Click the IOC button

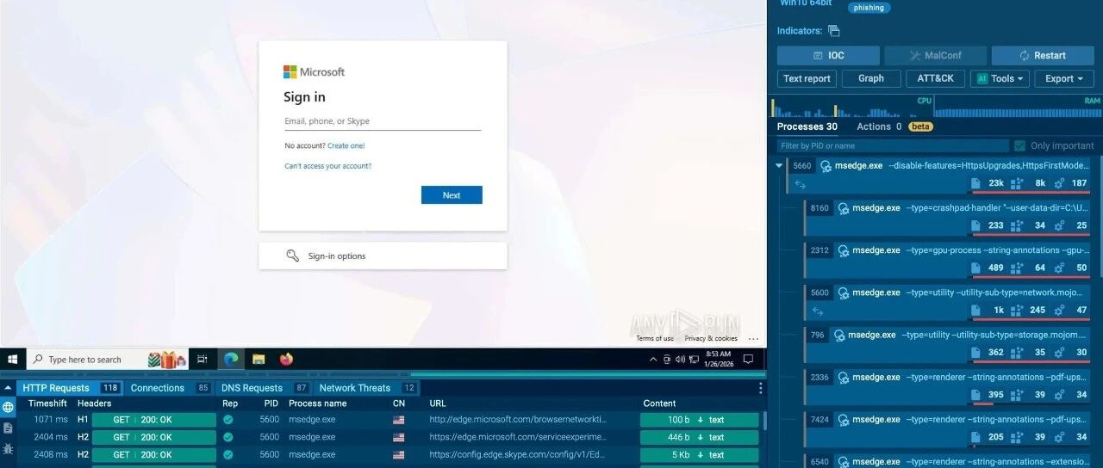(828, 55)
